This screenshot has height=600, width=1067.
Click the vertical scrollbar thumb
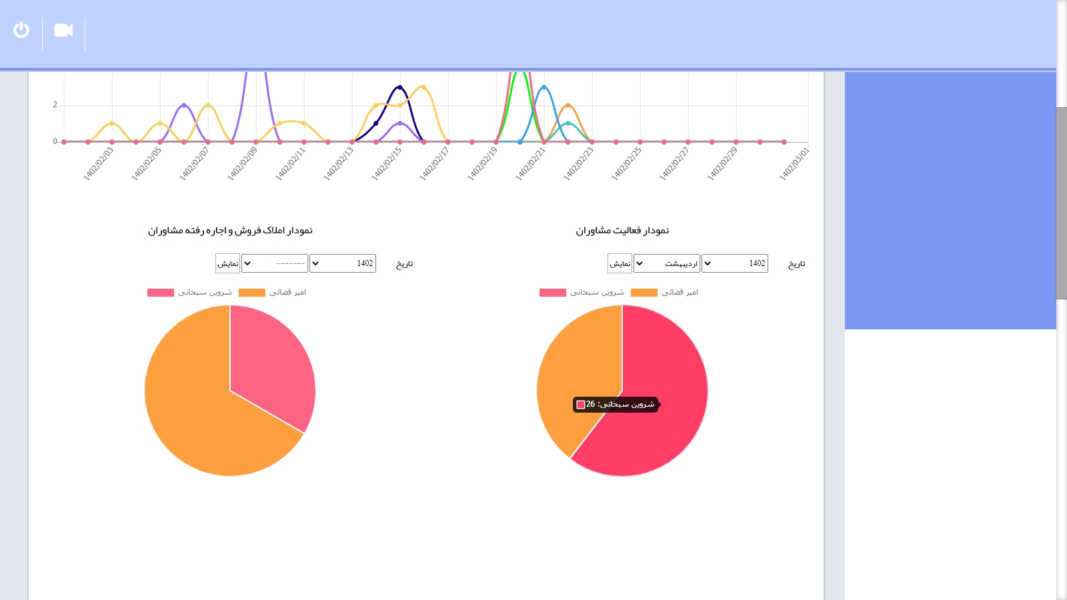click(1061, 203)
